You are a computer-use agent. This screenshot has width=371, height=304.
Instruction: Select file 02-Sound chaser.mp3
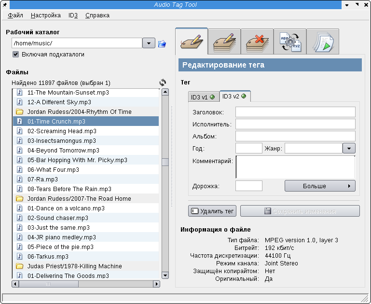(x=86, y=218)
